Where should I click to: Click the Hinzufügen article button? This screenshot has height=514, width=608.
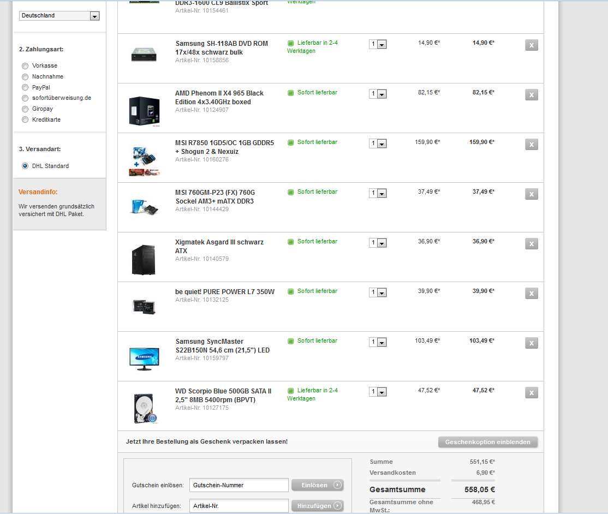pyautogui.click(x=318, y=506)
